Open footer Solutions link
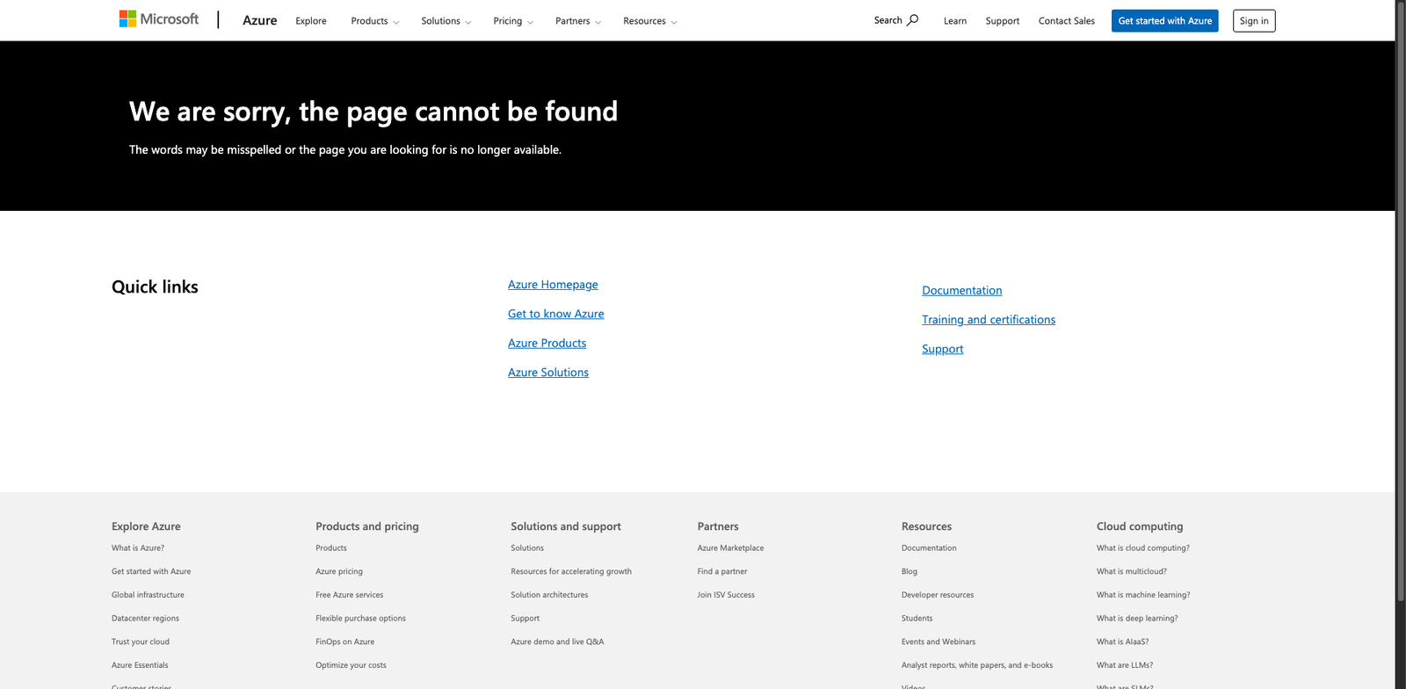Image resolution: width=1406 pixels, height=689 pixels. [x=527, y=548]
